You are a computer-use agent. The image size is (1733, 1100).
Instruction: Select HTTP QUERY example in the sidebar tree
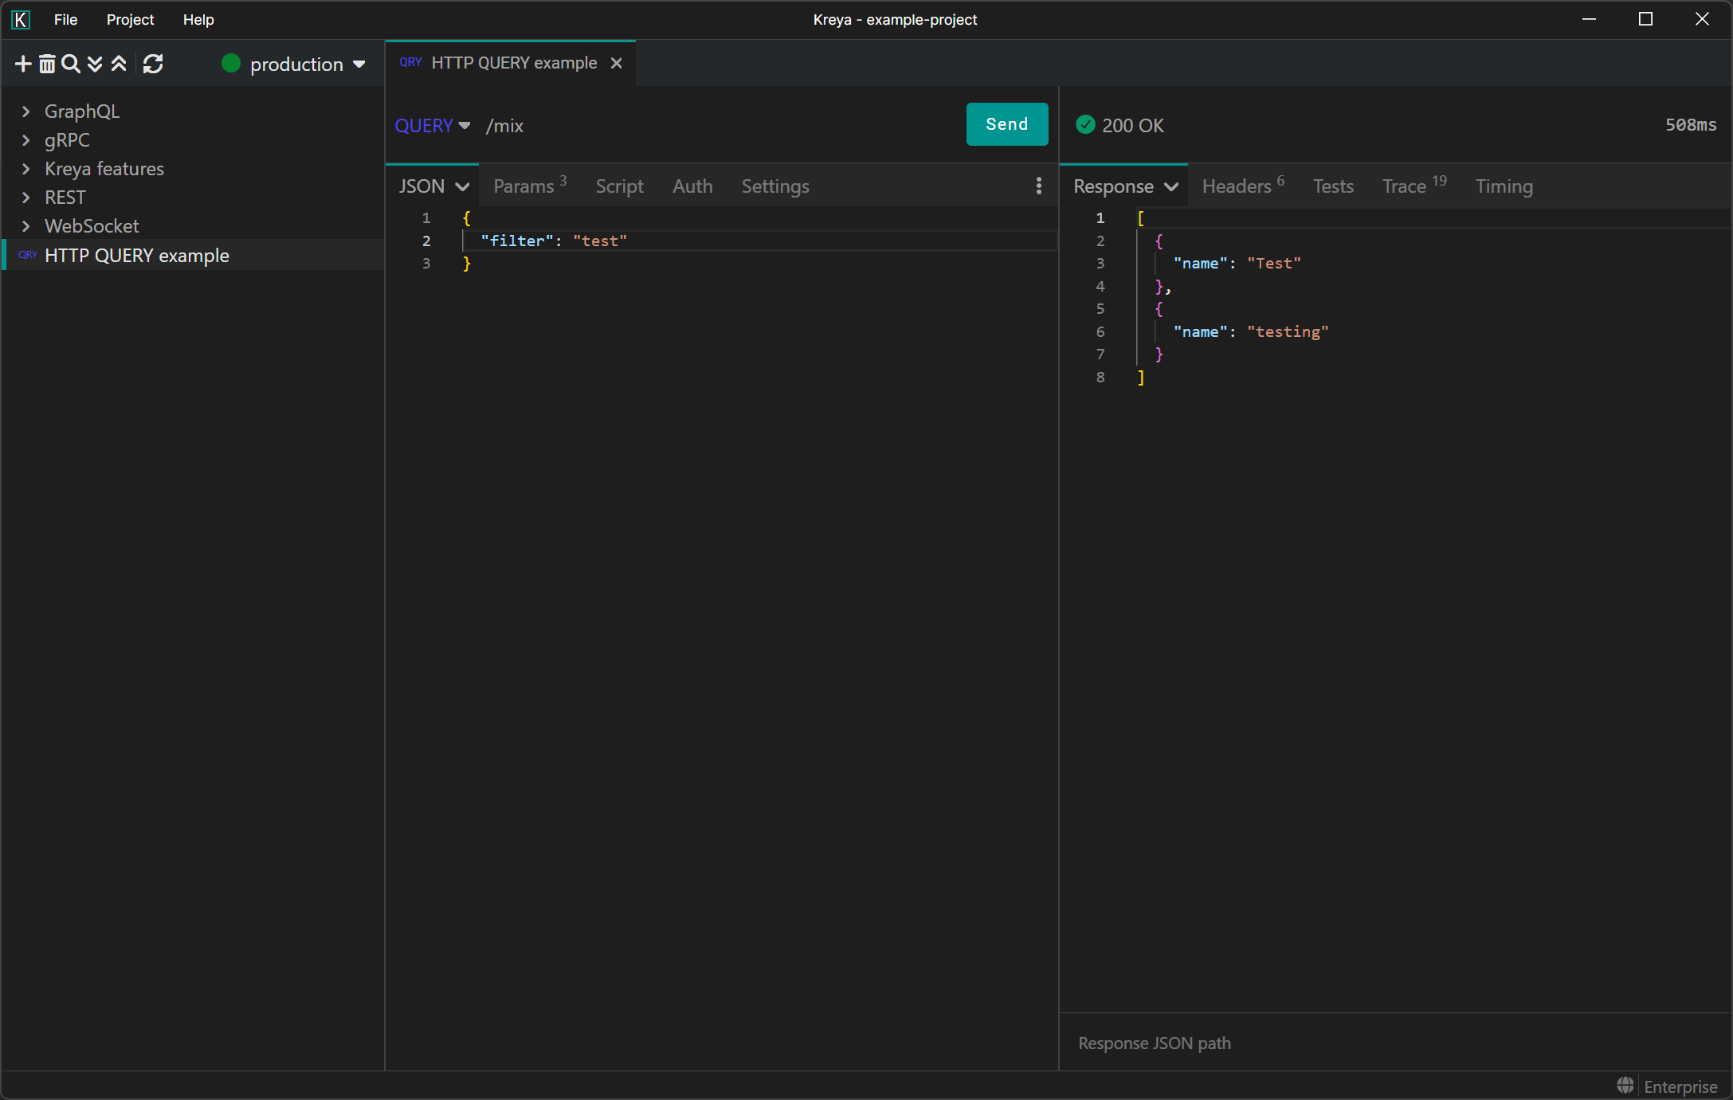click(193, 255)
